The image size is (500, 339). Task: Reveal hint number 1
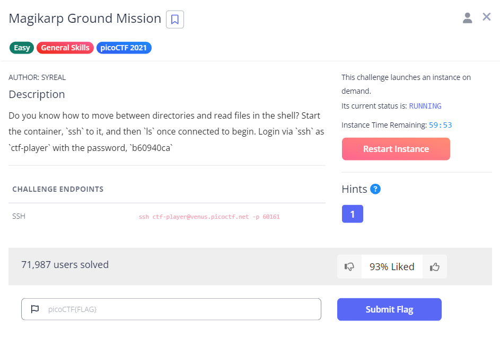[x=352, y=214]
